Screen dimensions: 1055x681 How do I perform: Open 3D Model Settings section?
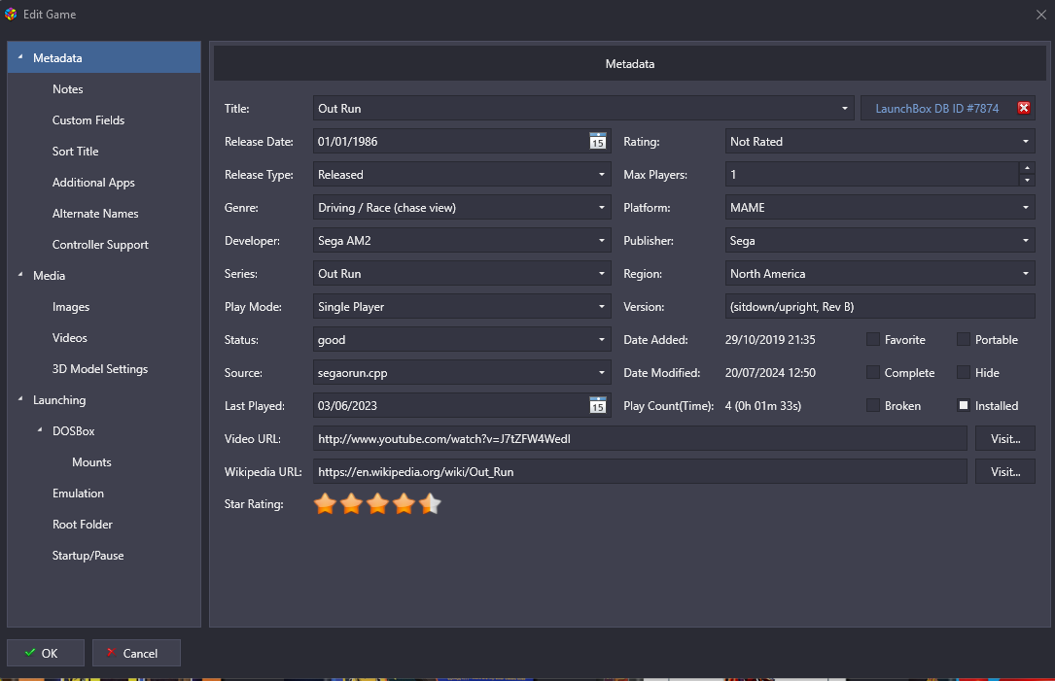coord(100,368)
